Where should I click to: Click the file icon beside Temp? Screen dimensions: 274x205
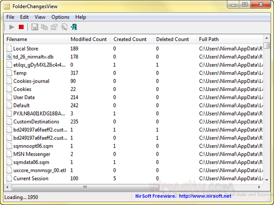(x=9, y=73)
